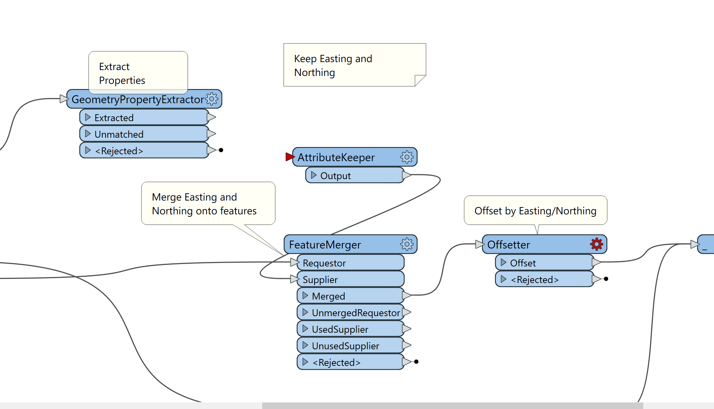
Task: Click UnmergedRequestor output port arrow
Action: coord(407,312)
